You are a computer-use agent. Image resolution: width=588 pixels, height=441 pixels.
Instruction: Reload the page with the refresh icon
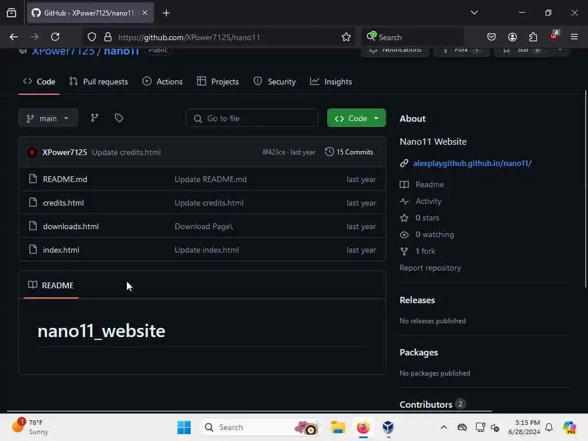coord(55,37)
